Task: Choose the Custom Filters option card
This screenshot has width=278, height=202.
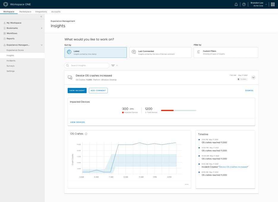Action: tap(226, 52)
